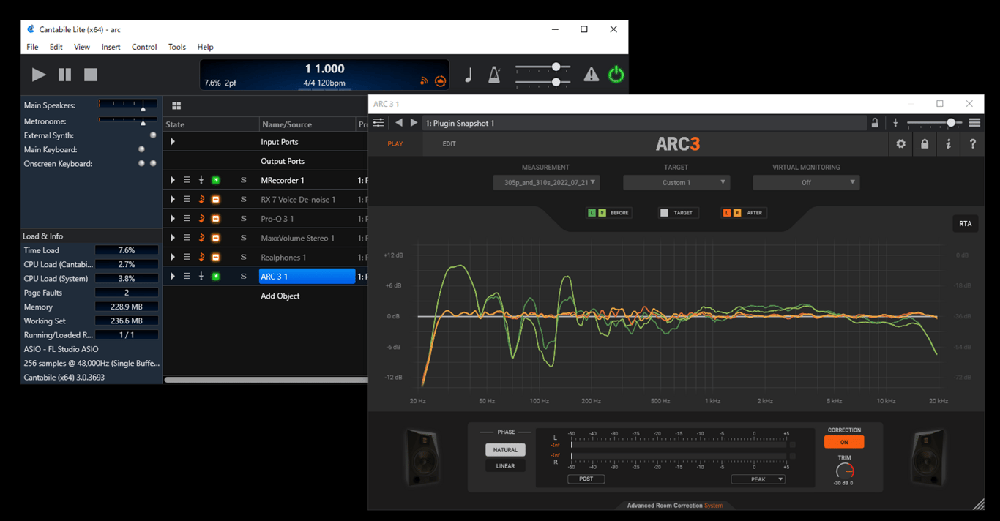Toggle the Target curve swatch
Image resolution: width=1000 pixels, height=521 pixels.
664,213
